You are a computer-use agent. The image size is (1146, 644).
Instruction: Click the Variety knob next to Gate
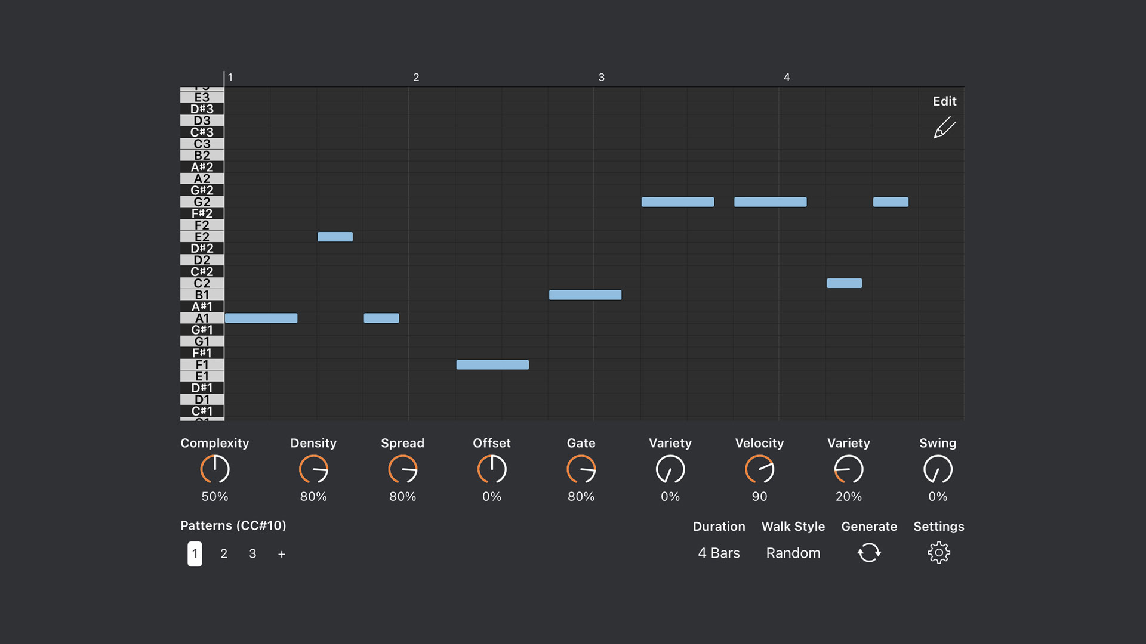pos(670,469)
